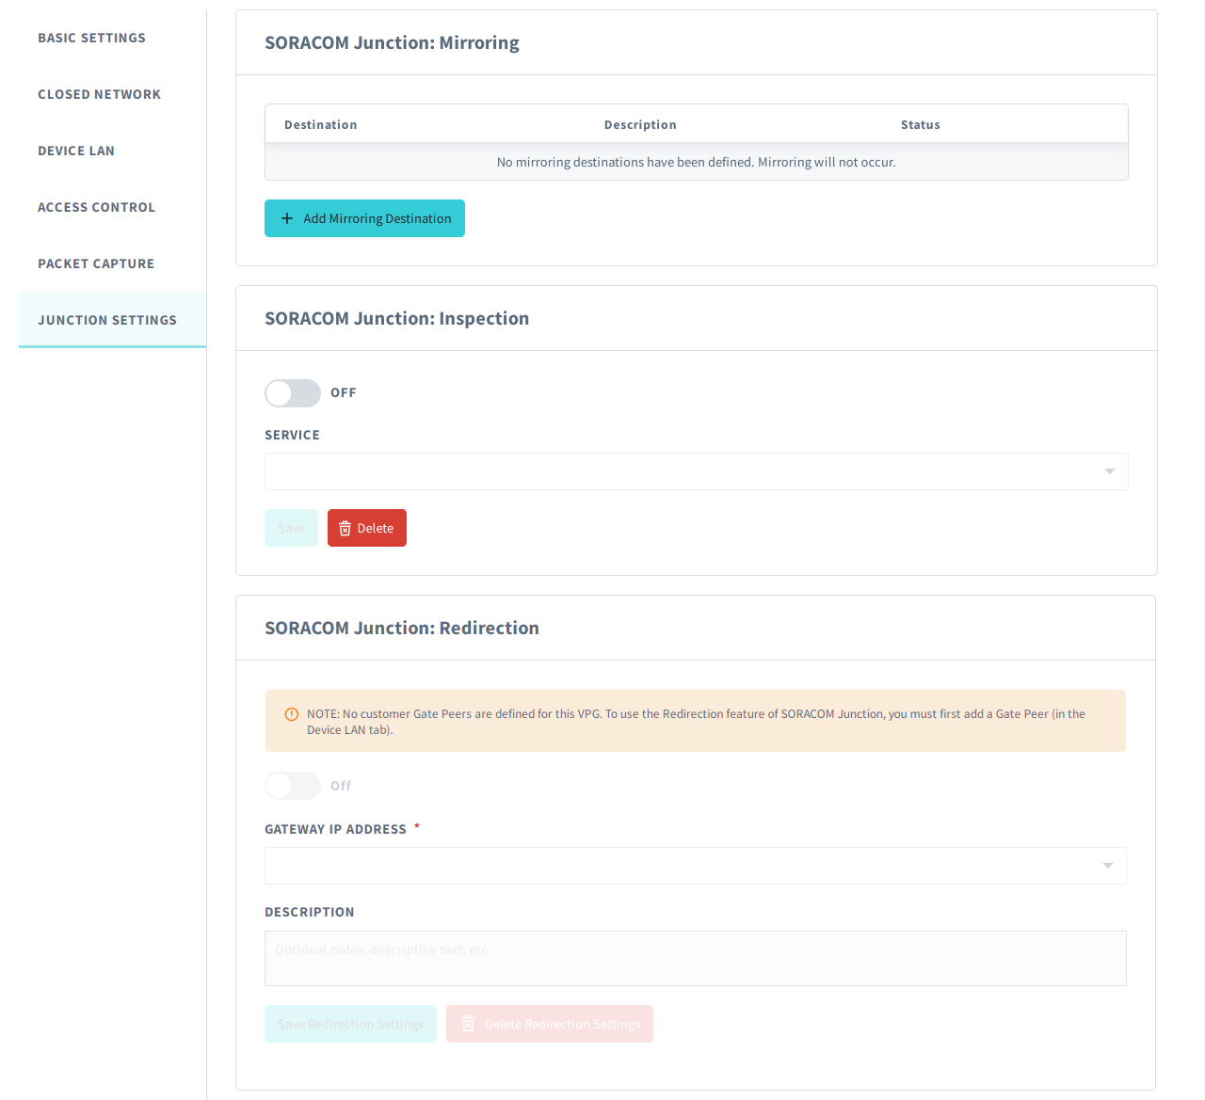The image size is (1205, 1100).
Task: Click the red Delete button
Action: (367, 528)
